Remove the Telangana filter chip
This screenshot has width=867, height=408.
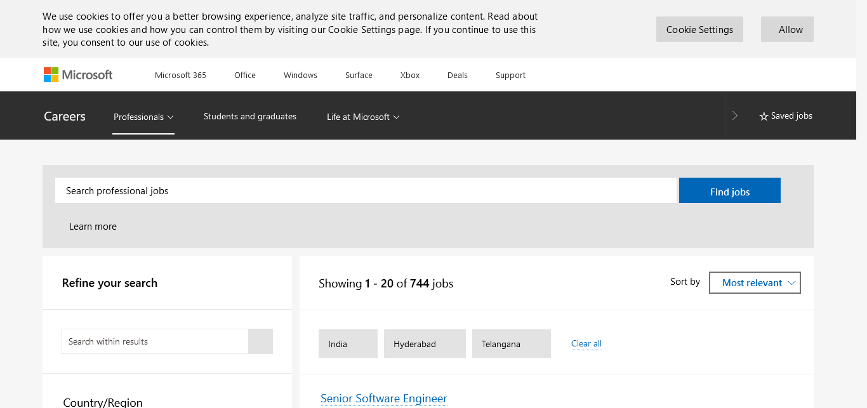tap(511, 344)
